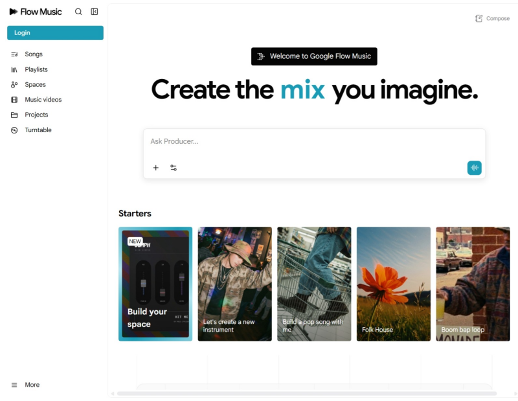This screenshot has height=401, width=518.
Task: Click the Compose link text
Action: (498, 19)
